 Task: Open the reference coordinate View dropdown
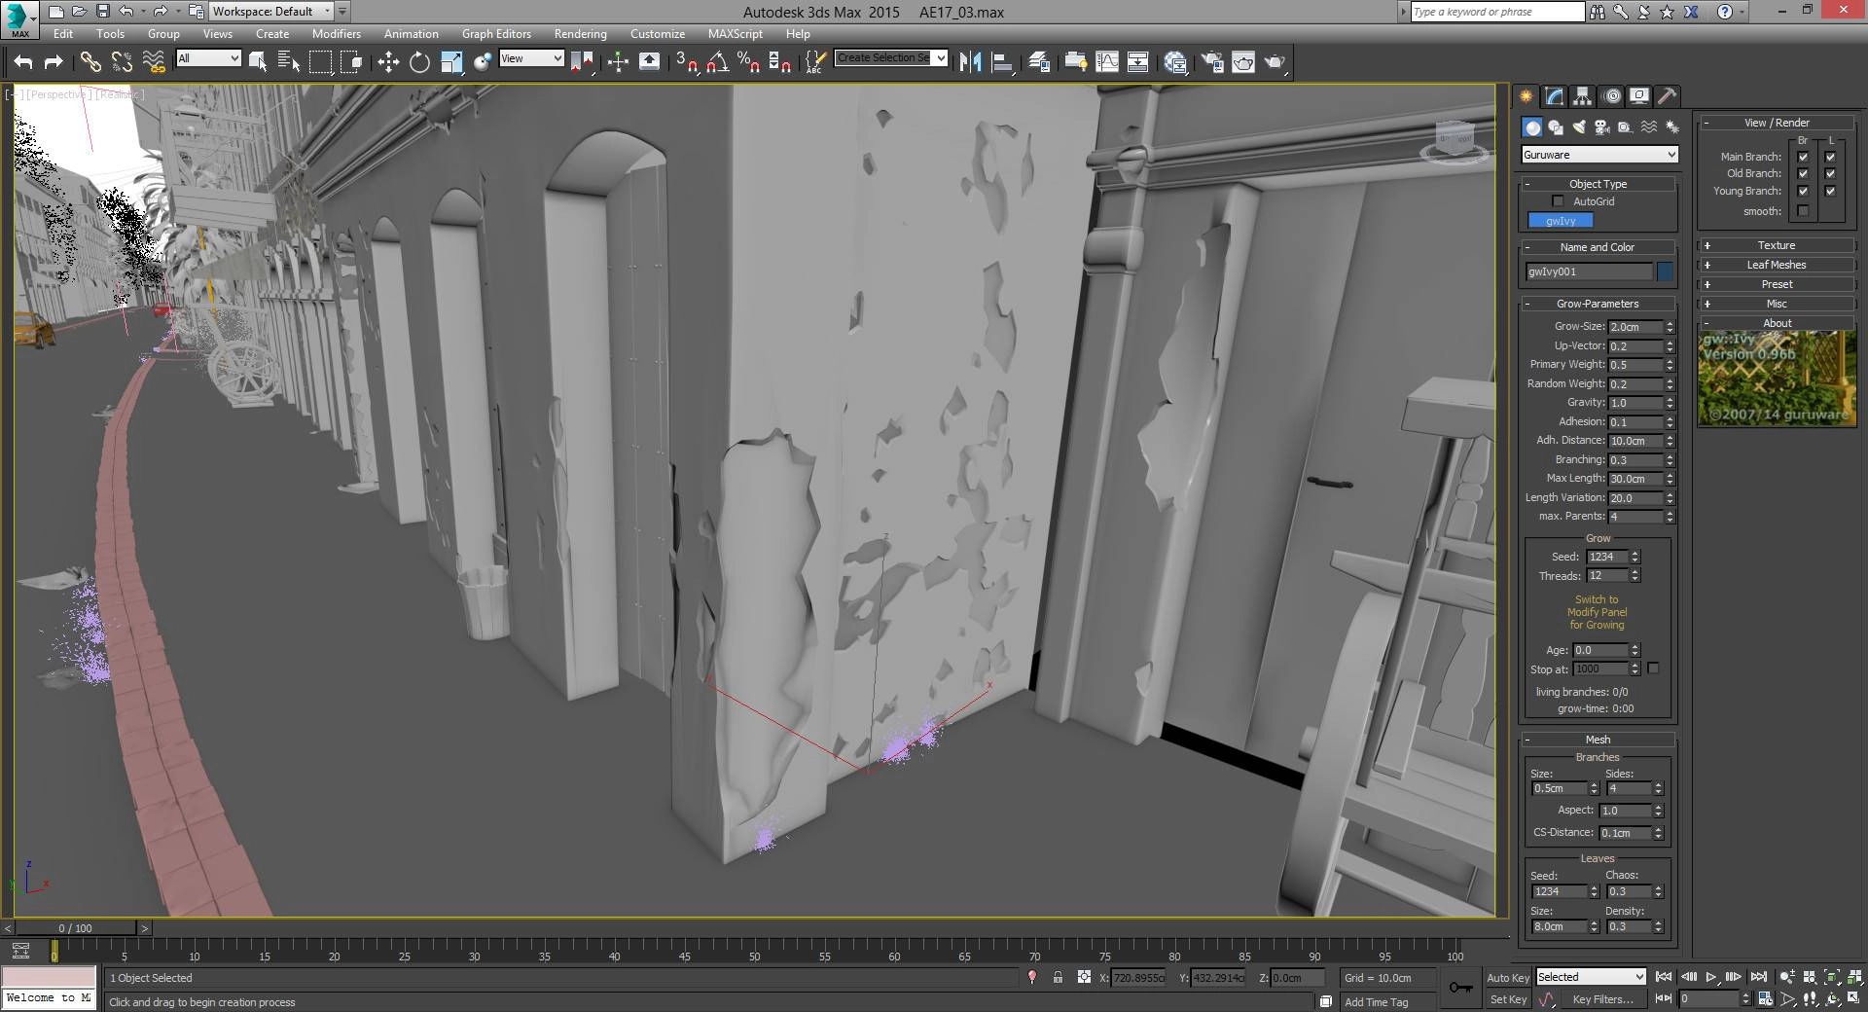click(531, 58)
